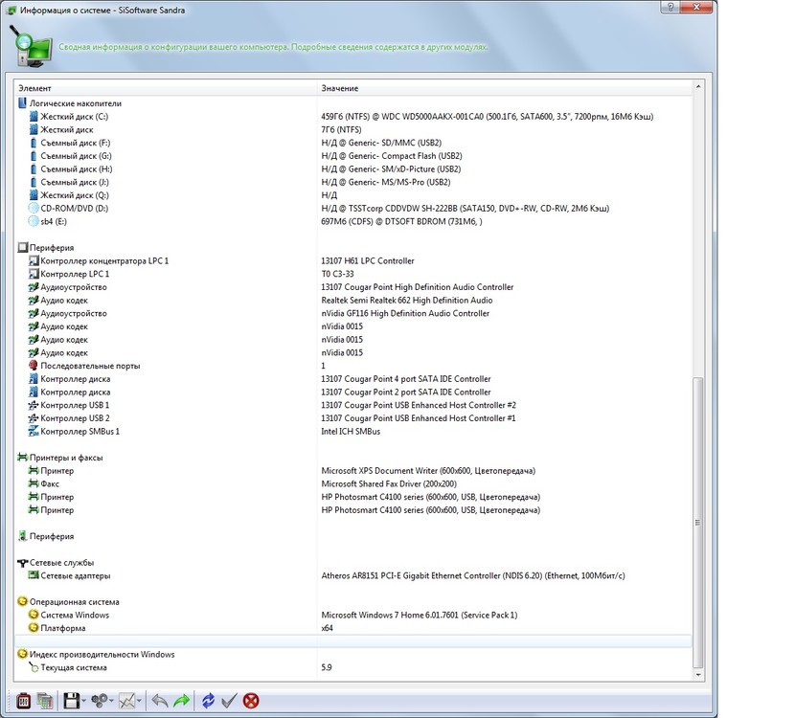Viewport: 795px width, 718px height.
Task: Click the Realtek 662 Аудио кодек icon
Action: tap(34, 300)
